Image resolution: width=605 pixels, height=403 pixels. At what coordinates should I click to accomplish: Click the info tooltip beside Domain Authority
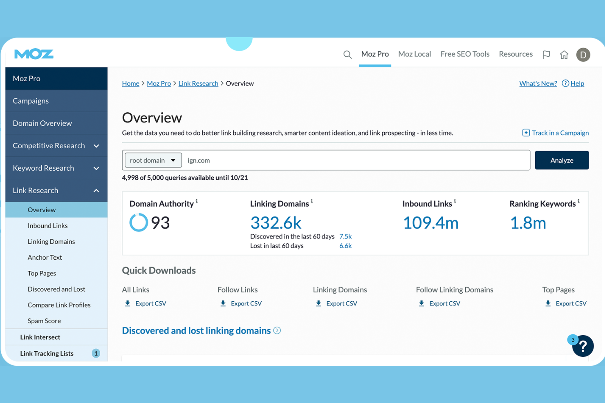point(197,201)
